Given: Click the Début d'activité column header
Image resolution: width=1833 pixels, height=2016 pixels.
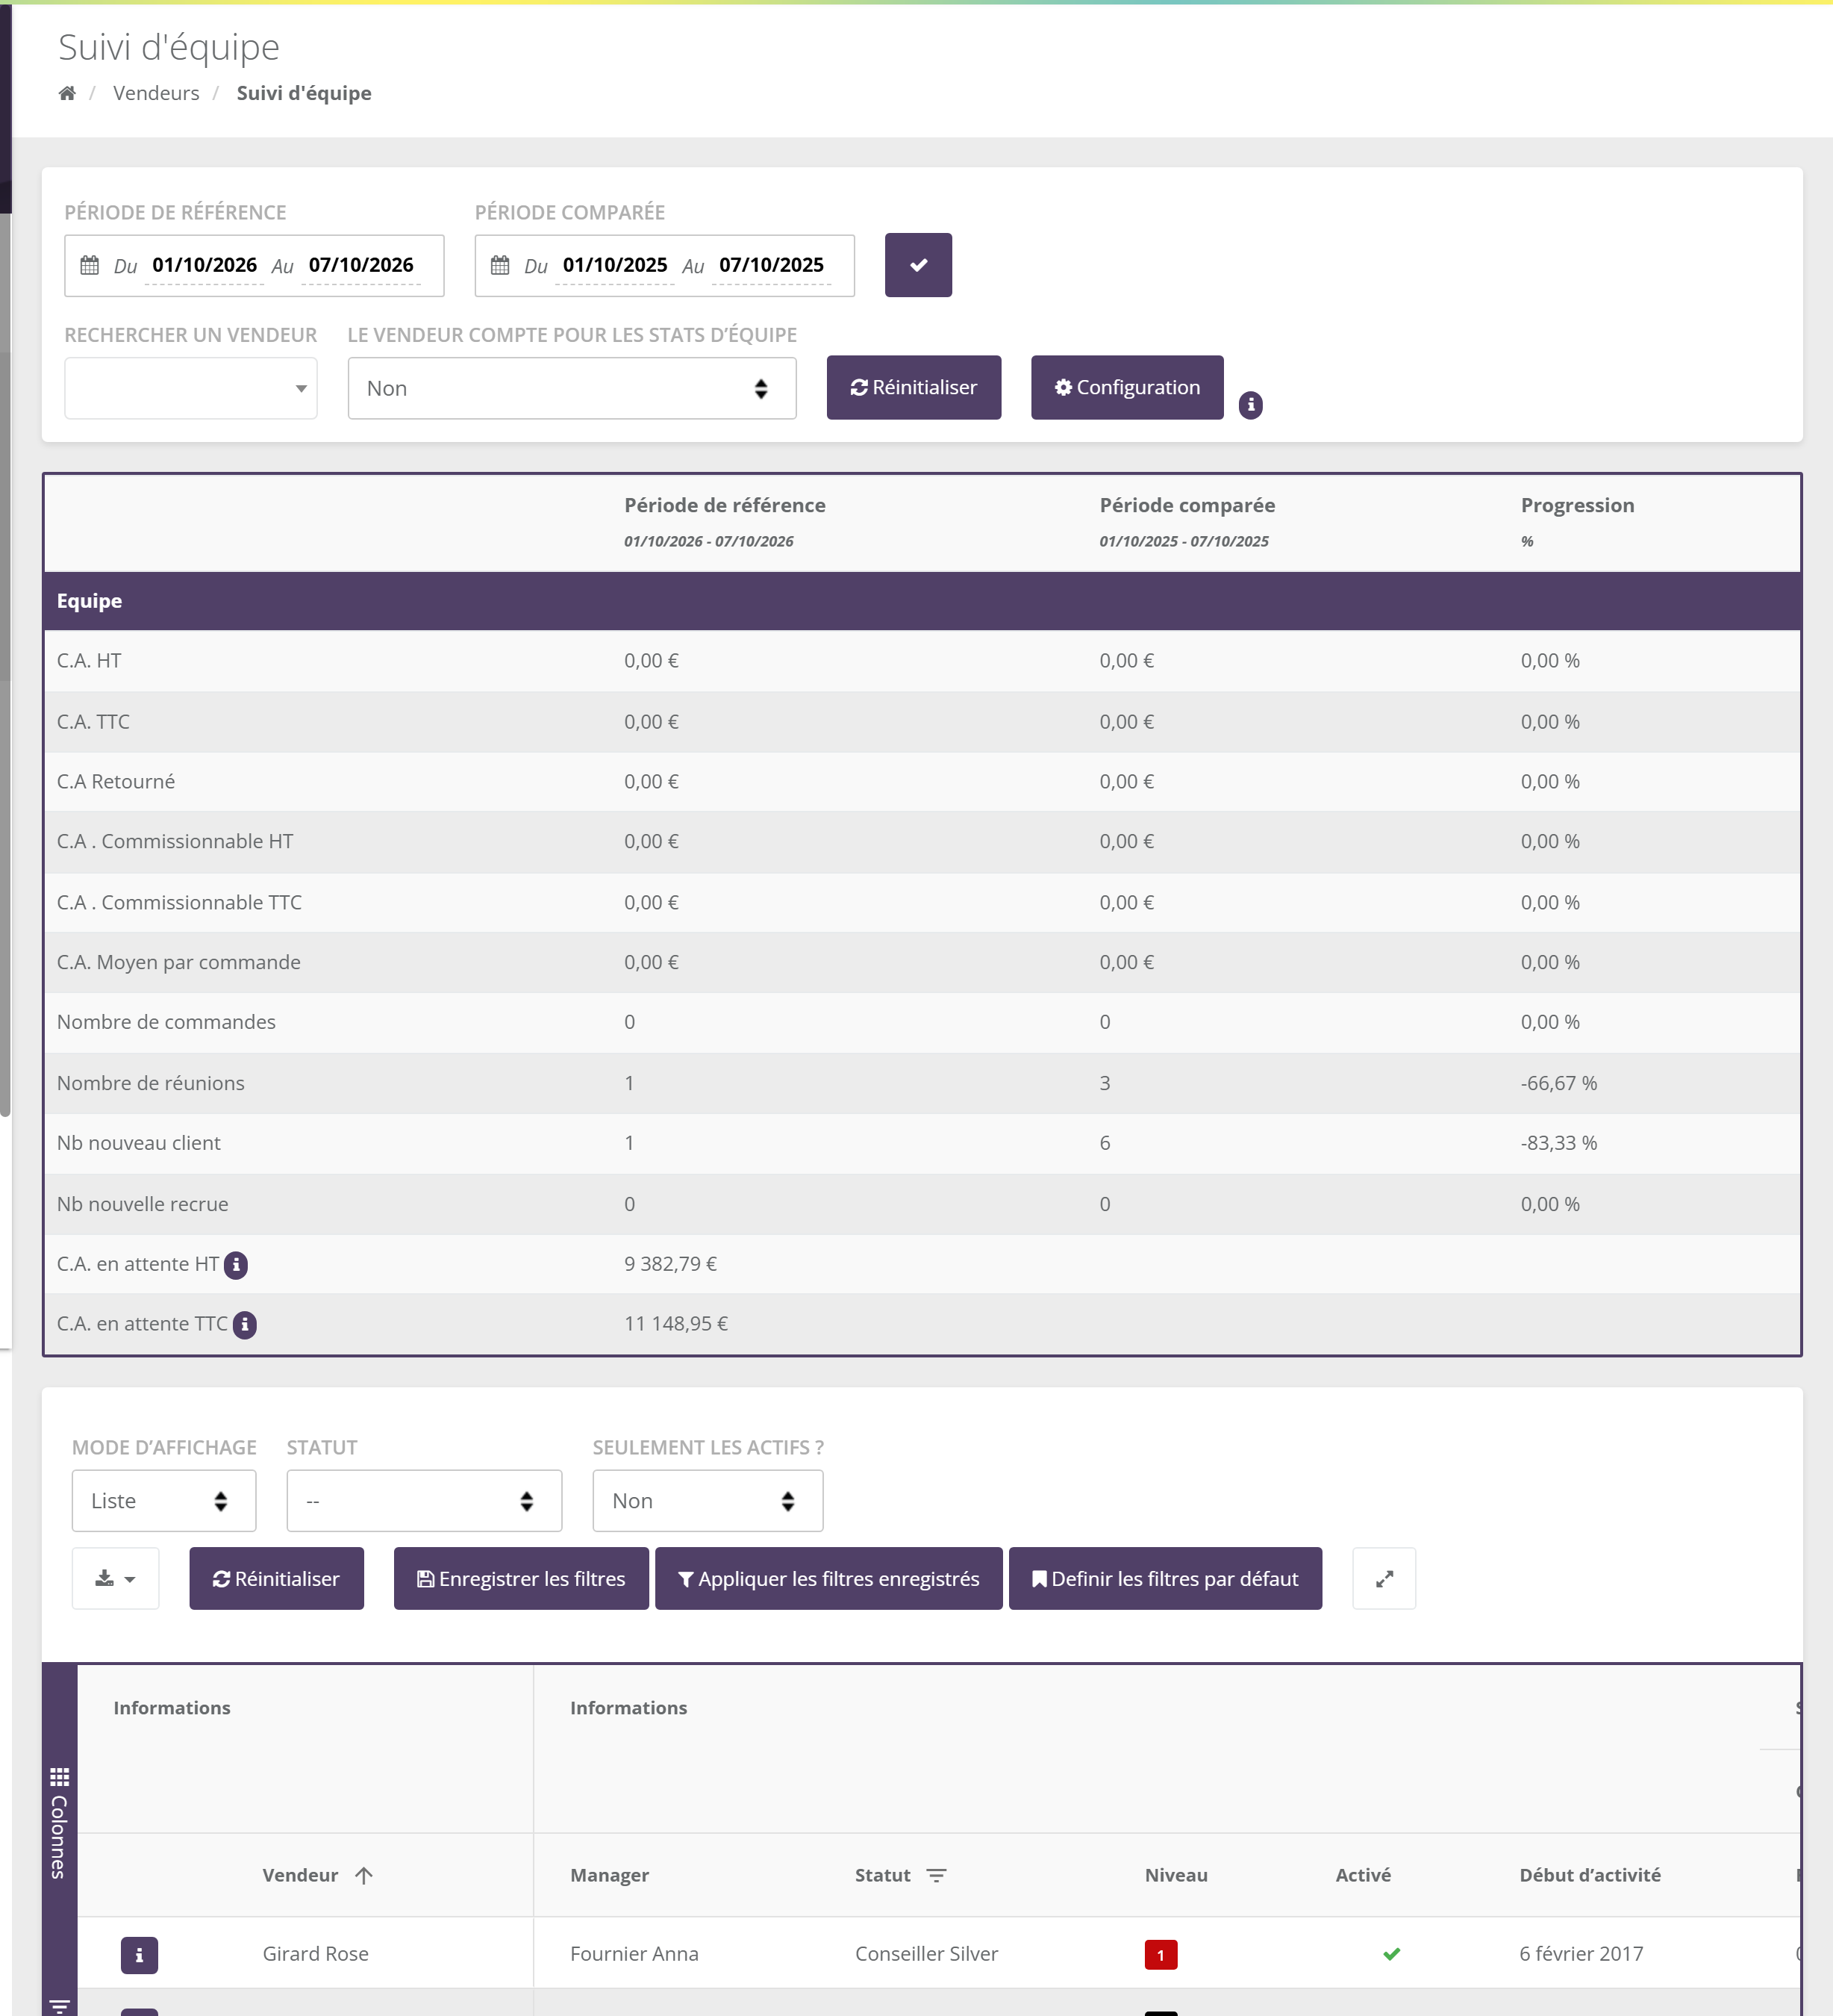Looking at the screenshot, I should (x=1590, y=1876).
